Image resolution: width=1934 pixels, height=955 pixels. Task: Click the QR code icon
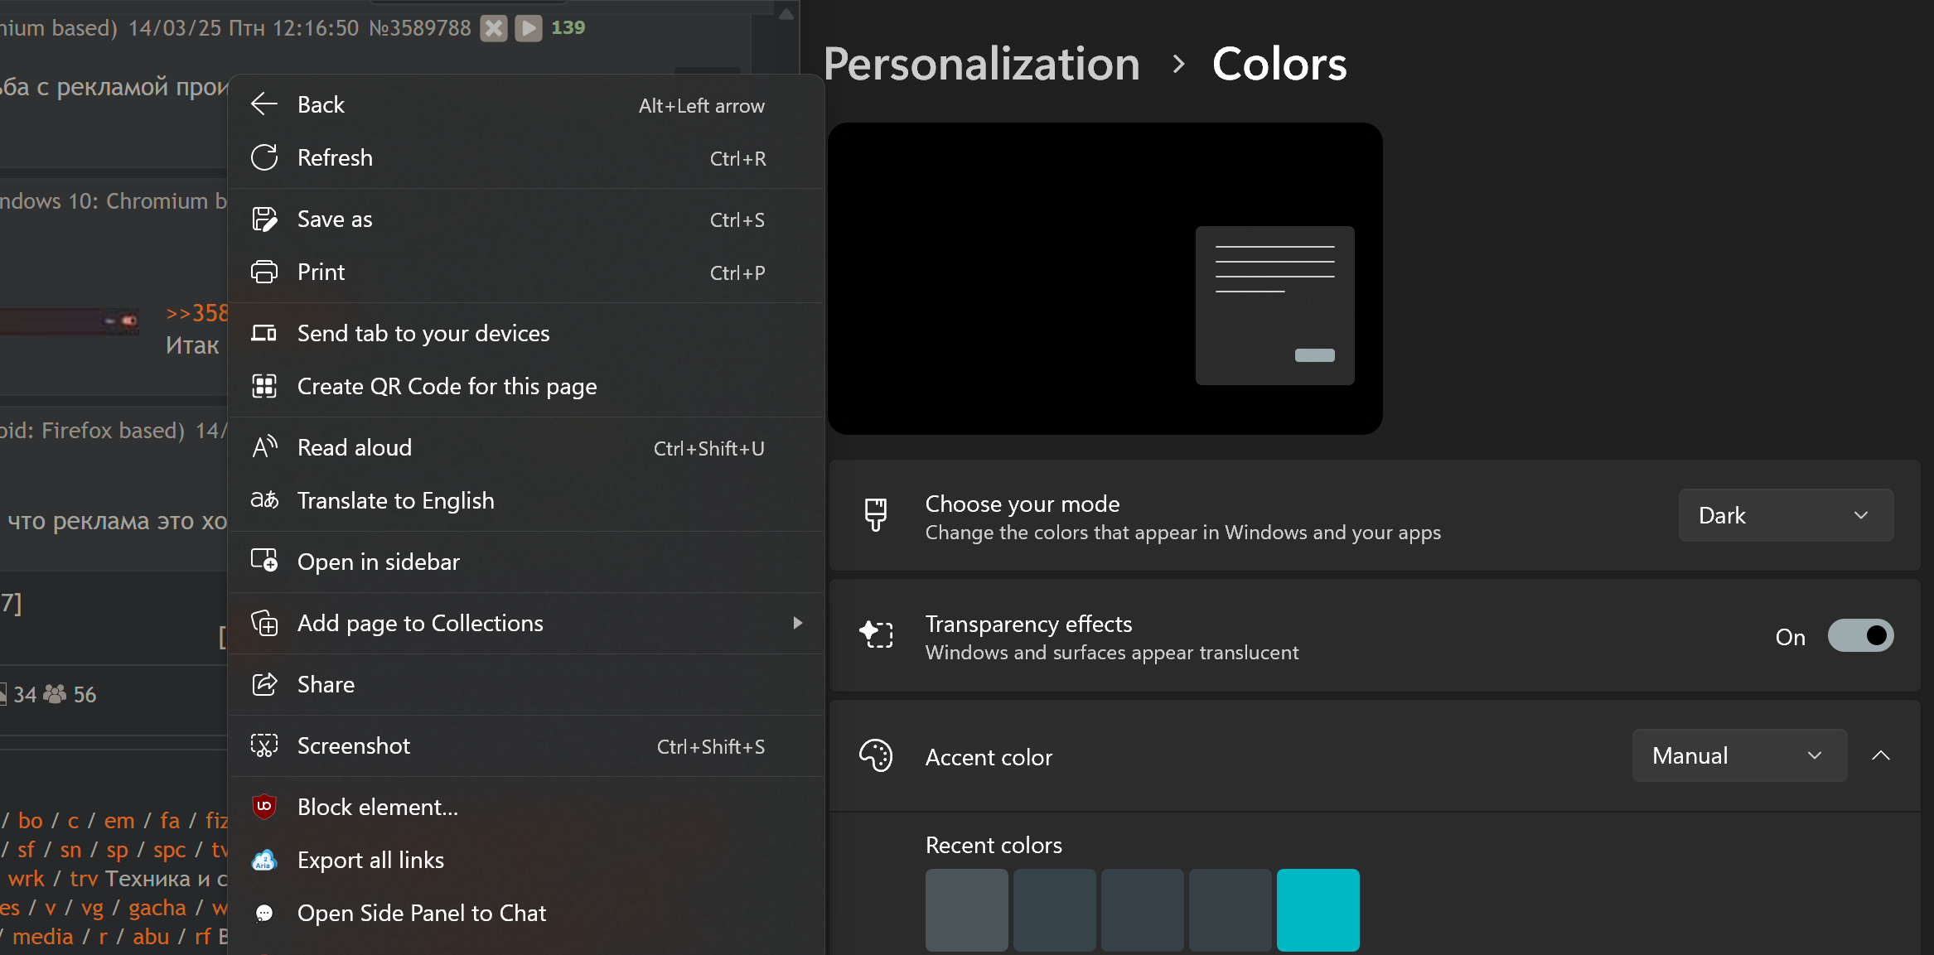tap(264, 386)
